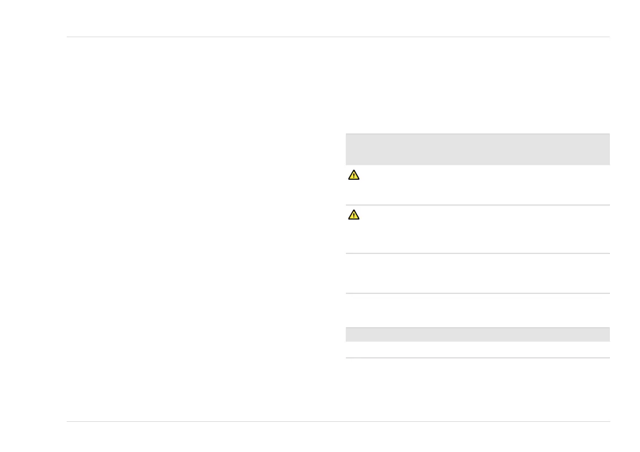Image resolution: width=640 pixels, height=452 pixels.
Task: Click the empty third row without a warning icon
Action: [x=477, y=273]
